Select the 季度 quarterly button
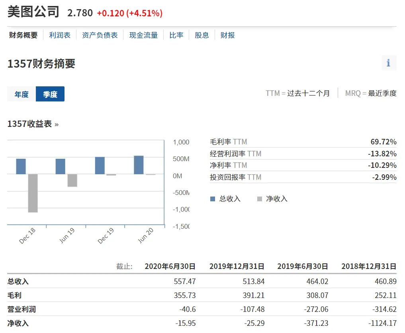Image resolution: width=405 pixels, height=333 pixels. pyautogui.click(x=50, y=94)
